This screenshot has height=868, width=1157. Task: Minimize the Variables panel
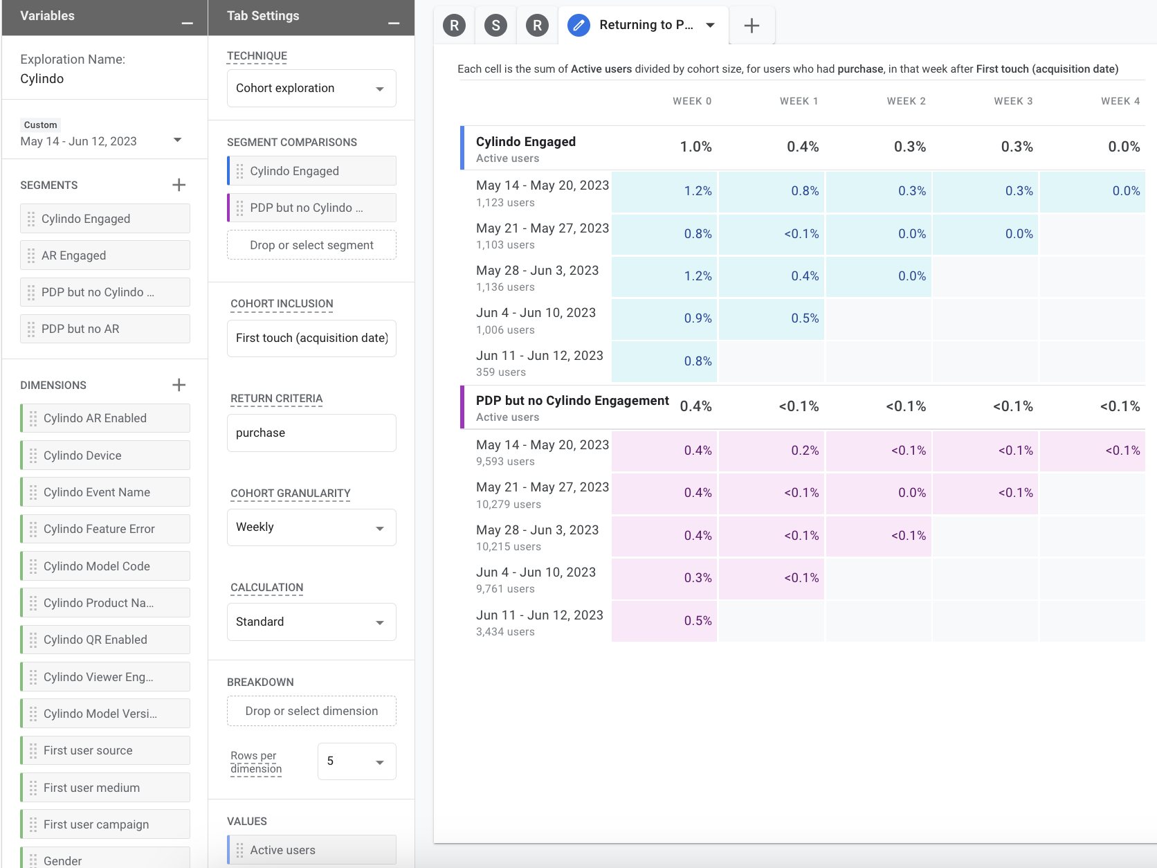(x=187, y=23)
